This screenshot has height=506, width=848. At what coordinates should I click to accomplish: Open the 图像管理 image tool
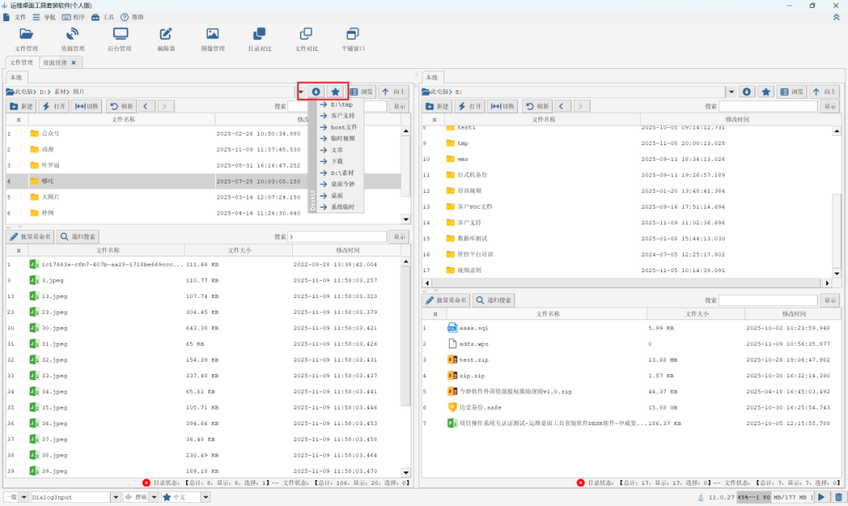213,40
